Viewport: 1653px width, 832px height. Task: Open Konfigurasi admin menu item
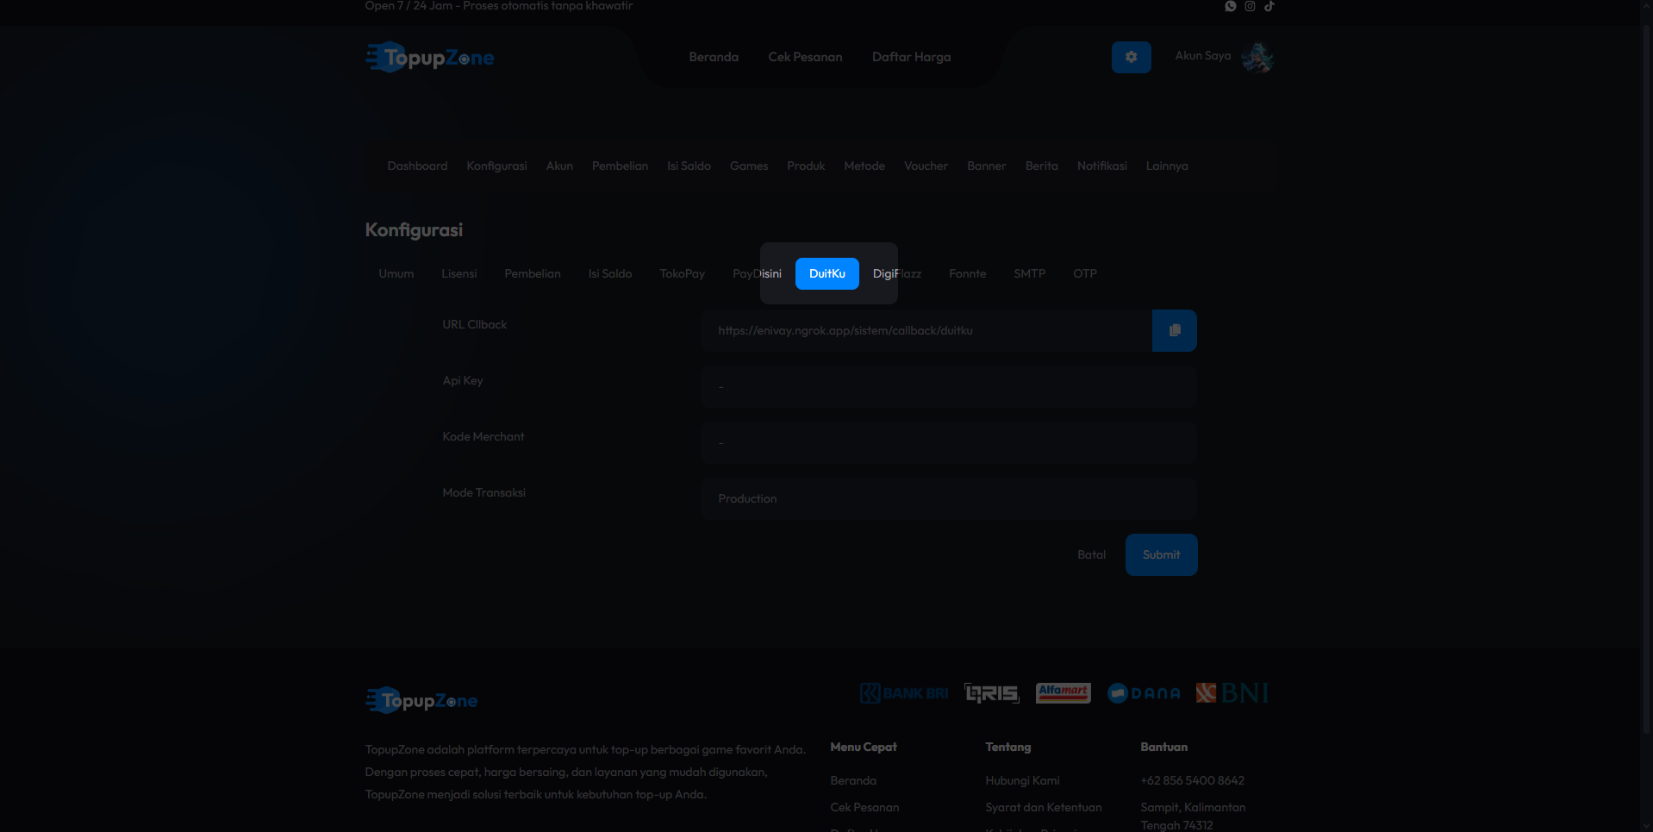coord(496,166)
